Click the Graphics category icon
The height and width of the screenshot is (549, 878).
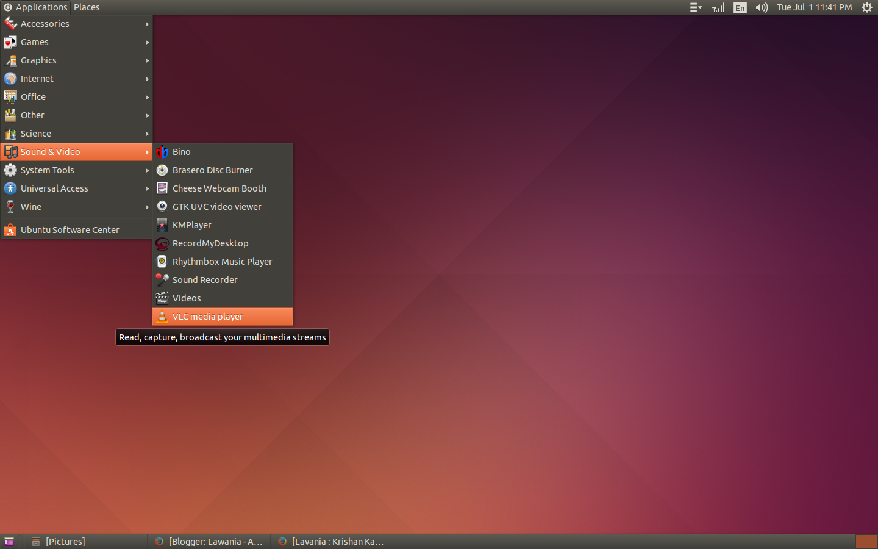click(10, 60)
